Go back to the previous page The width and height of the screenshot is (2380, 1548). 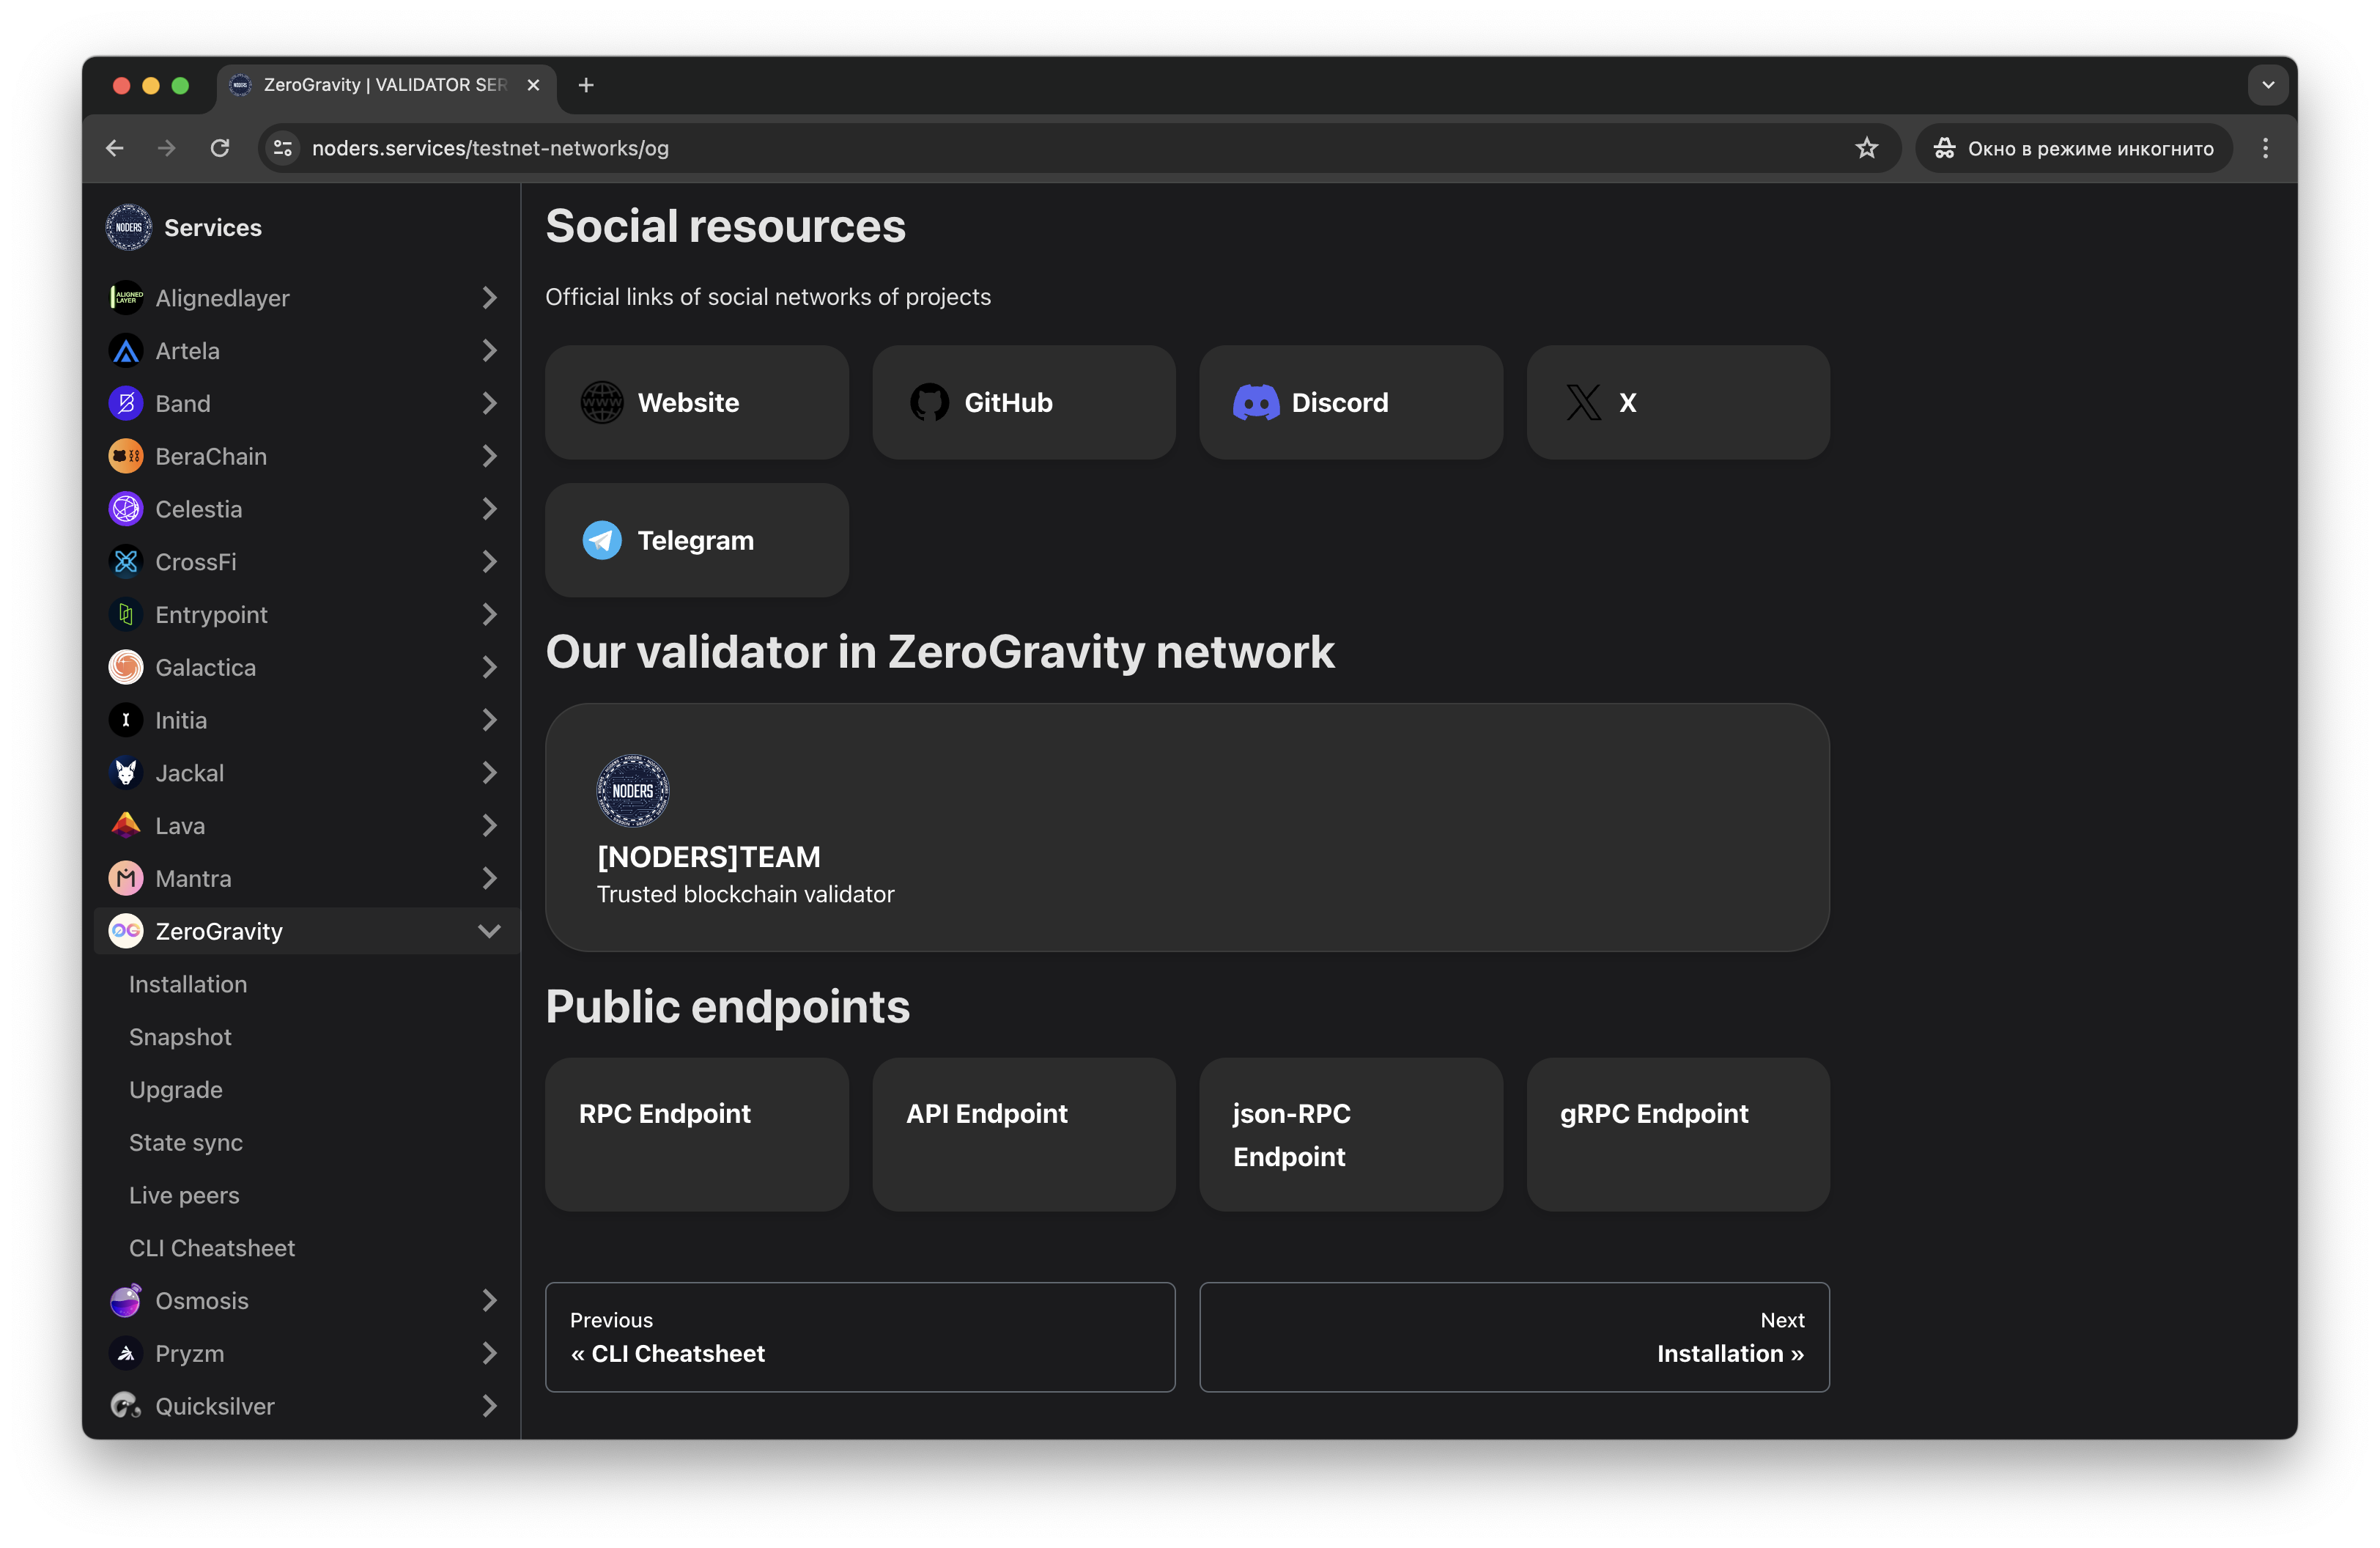[115, 149]
